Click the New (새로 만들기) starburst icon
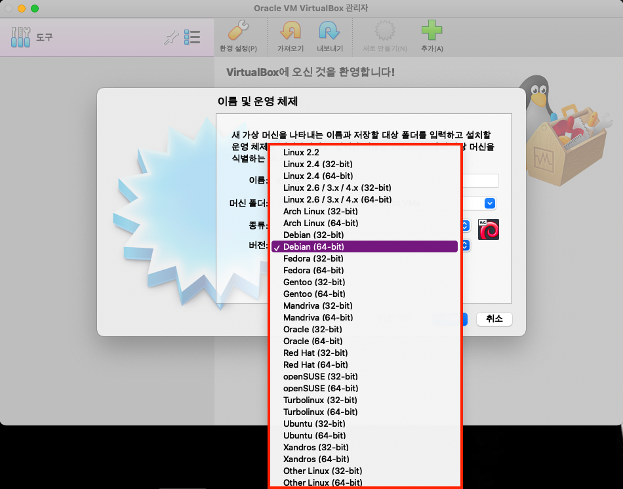623x489 pixels. click(x=384, y=30)
